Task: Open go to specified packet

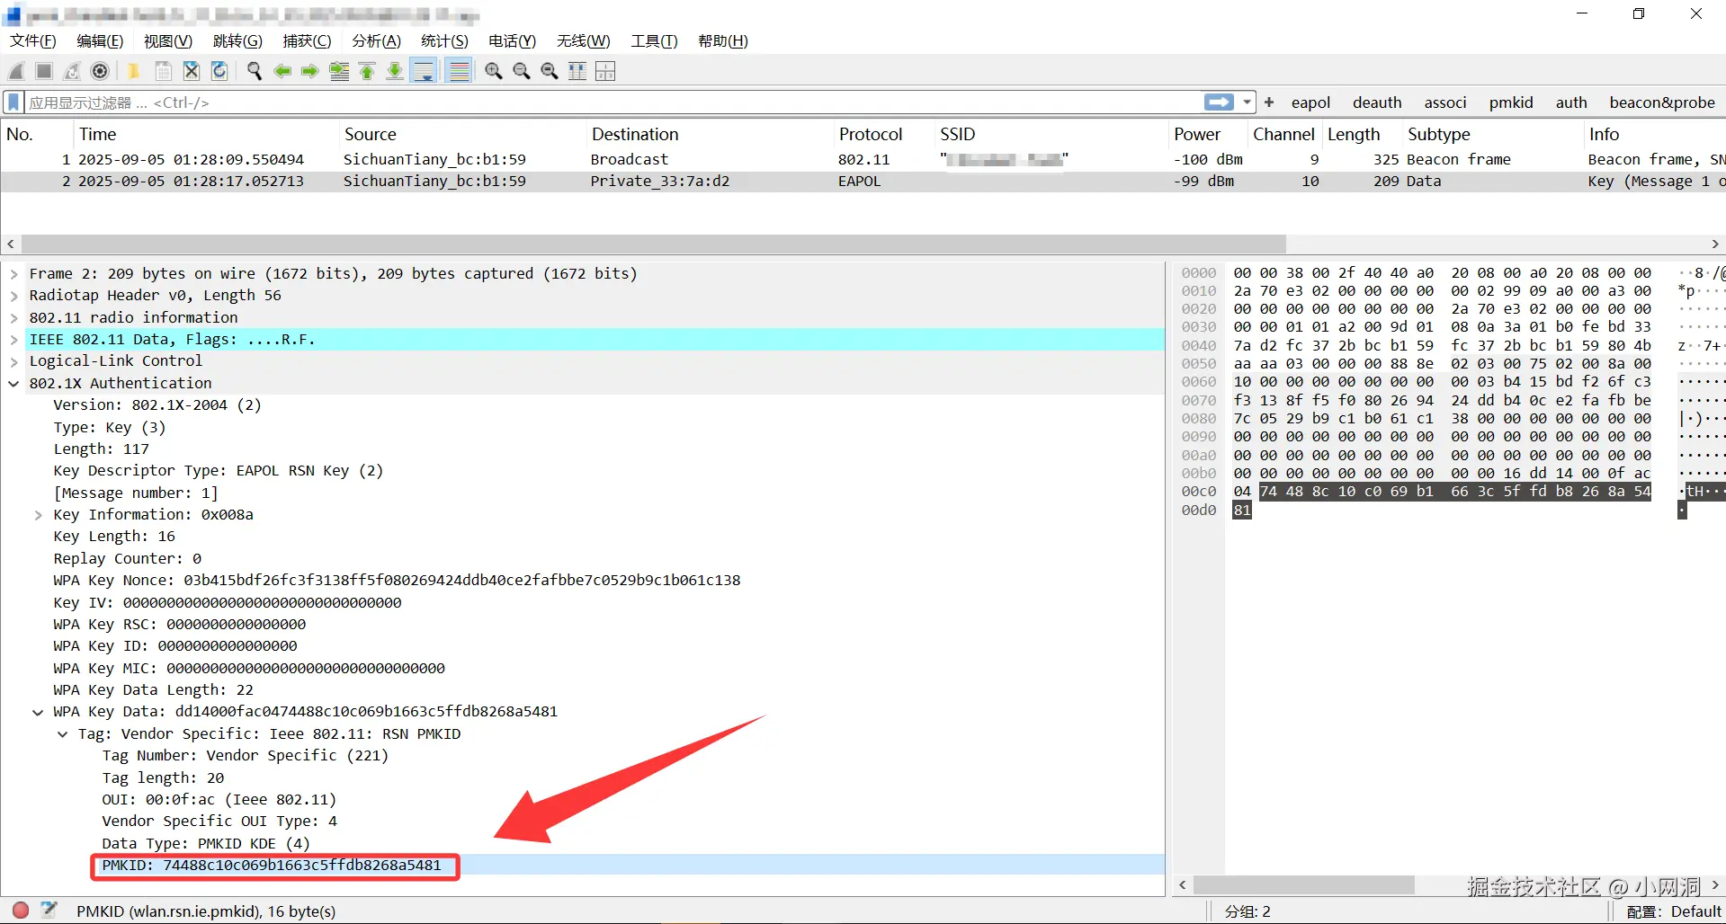Action: (339, 71)
